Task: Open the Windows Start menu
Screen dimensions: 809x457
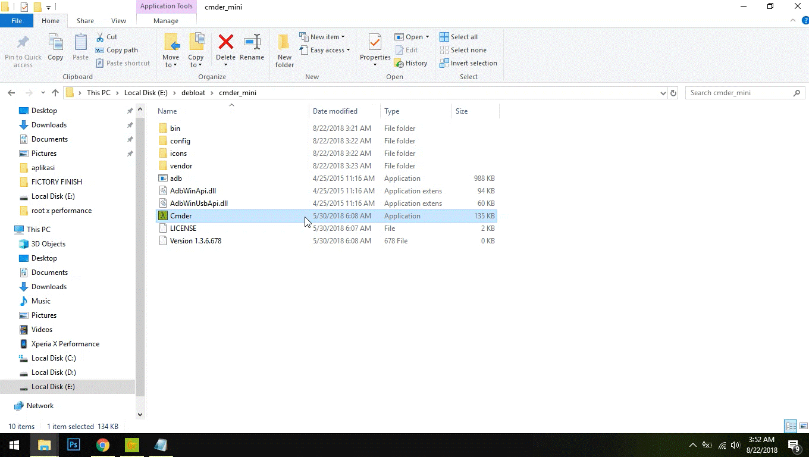Action: 14,445
